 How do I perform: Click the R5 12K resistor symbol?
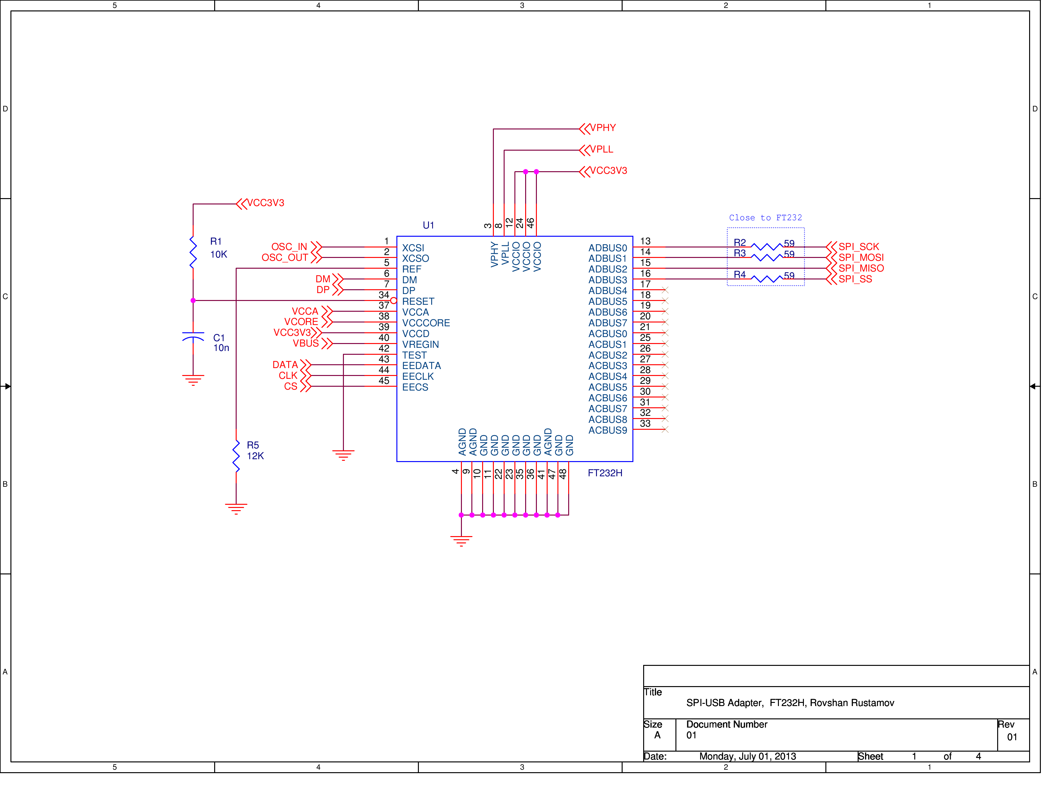coord(236,456)
